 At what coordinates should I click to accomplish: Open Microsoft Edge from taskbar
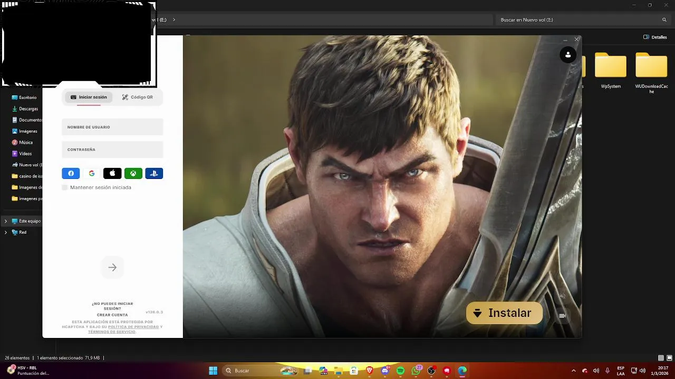(462, 371)
